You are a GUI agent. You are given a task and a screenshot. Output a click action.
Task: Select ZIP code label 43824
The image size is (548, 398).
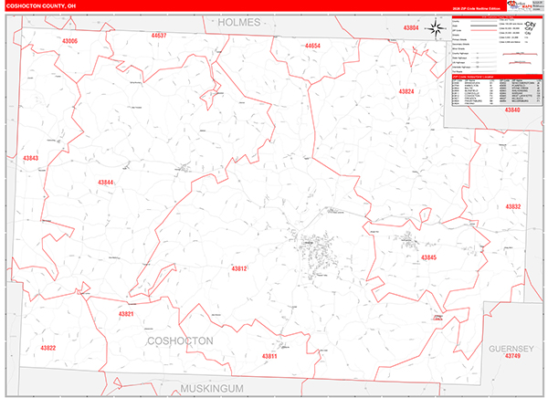(406, 91)
